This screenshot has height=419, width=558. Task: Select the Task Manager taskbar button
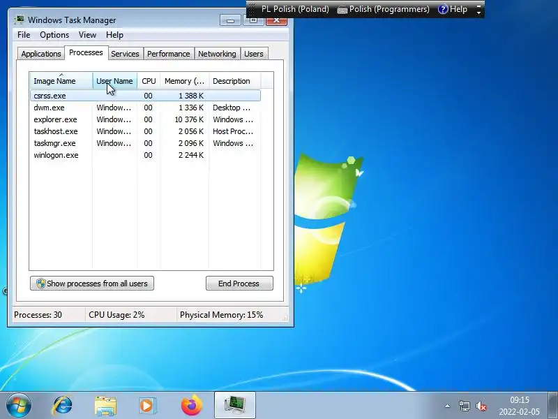(235, 405)
